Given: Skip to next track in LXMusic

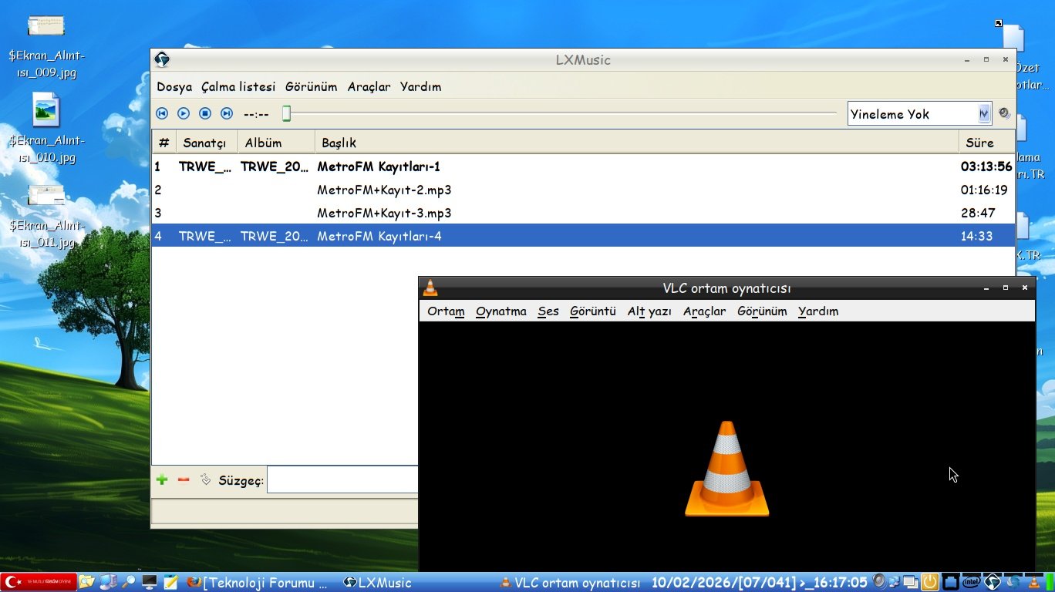Looking at the screenshot, I should point(227,113).
